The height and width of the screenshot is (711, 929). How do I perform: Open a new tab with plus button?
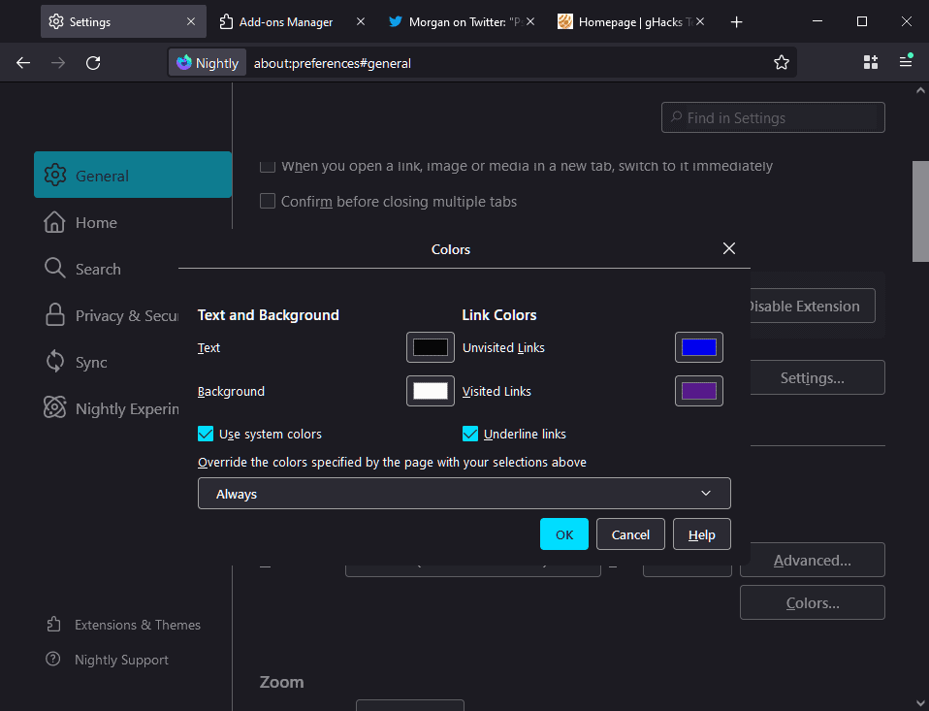pos(736,22)
